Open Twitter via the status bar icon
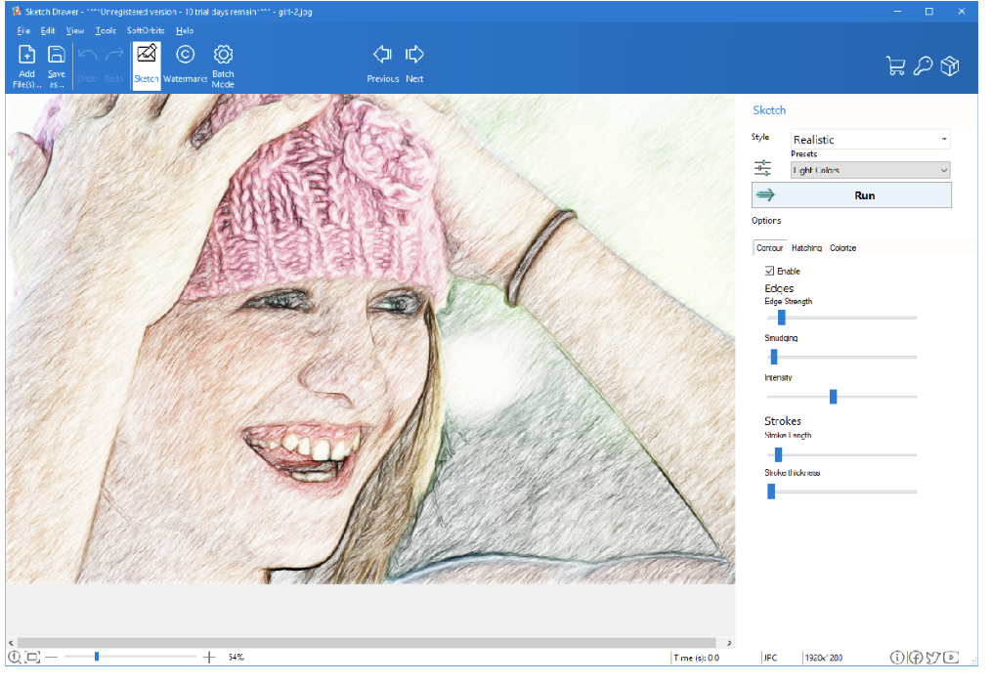Image resolution: width=991 pixels, height=684 pixels. click(931, 658)
